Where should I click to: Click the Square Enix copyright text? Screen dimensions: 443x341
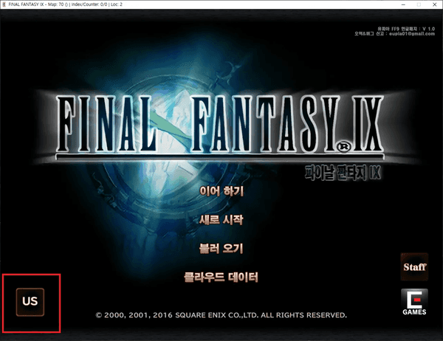[221, 315]
